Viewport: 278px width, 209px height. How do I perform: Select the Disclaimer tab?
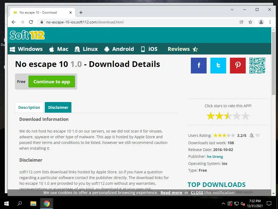click(x=58, y=107)
